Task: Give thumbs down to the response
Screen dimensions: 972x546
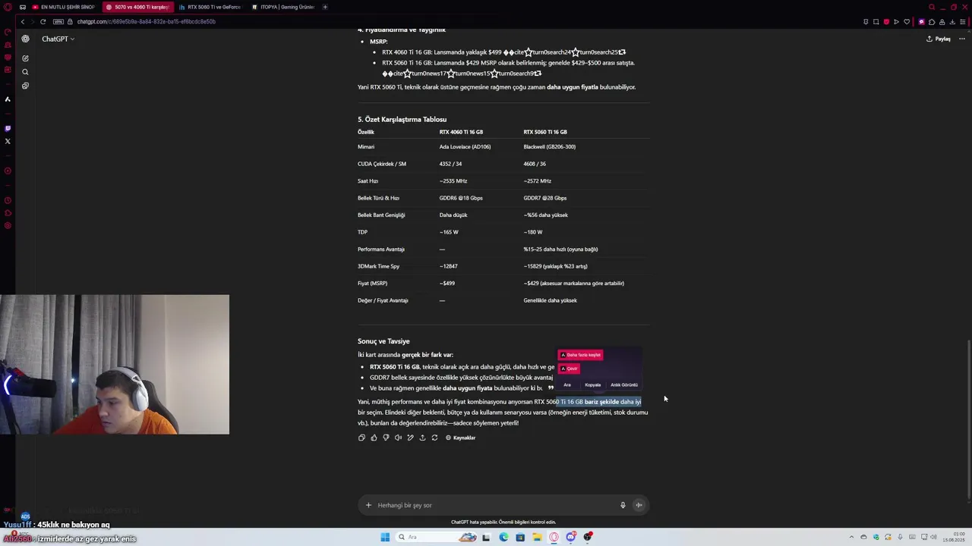Action: pos(386,438)
